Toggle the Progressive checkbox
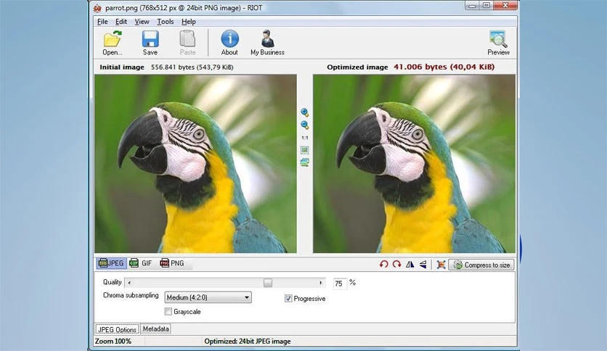Viewport: 607px width, 351px height. (288, 299)
